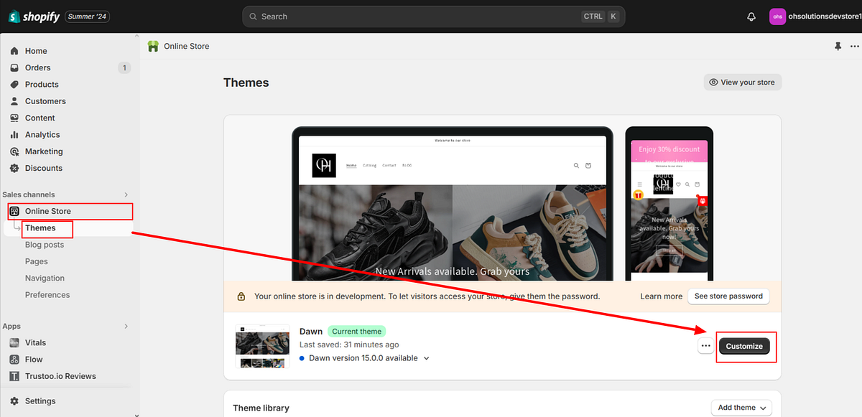Select Preferences under Online Store
This screenshot has height=417, width=862.
47,294
